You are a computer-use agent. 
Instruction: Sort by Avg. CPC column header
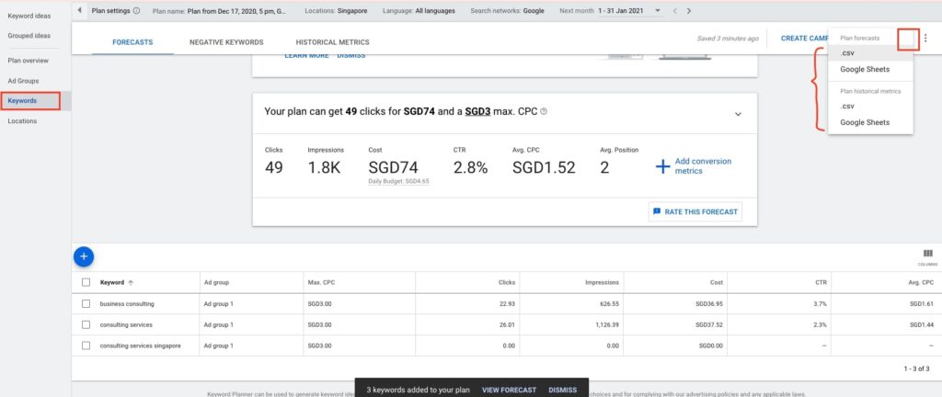coord(922,282)
